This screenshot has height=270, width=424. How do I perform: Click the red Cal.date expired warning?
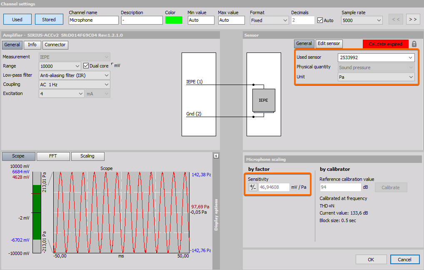click(x=386, y=44)
